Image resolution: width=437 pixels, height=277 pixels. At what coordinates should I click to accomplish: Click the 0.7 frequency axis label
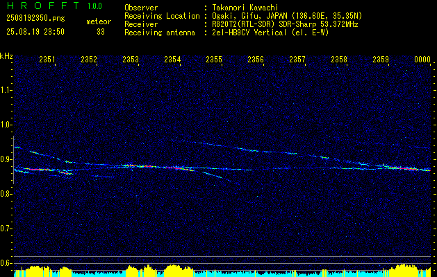6,229
